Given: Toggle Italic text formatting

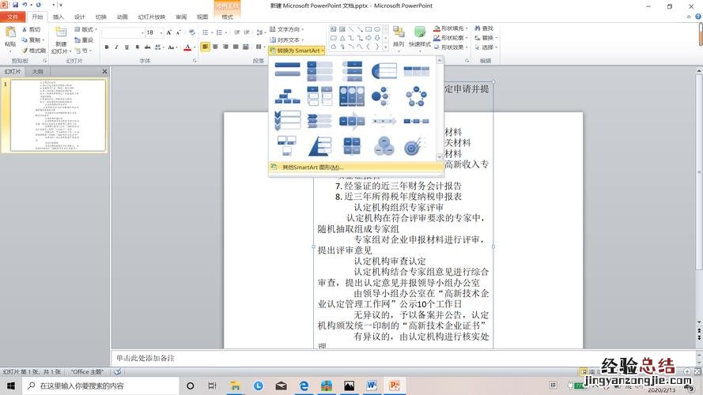Looking at the screenshot, I should (x=116, y=47).
